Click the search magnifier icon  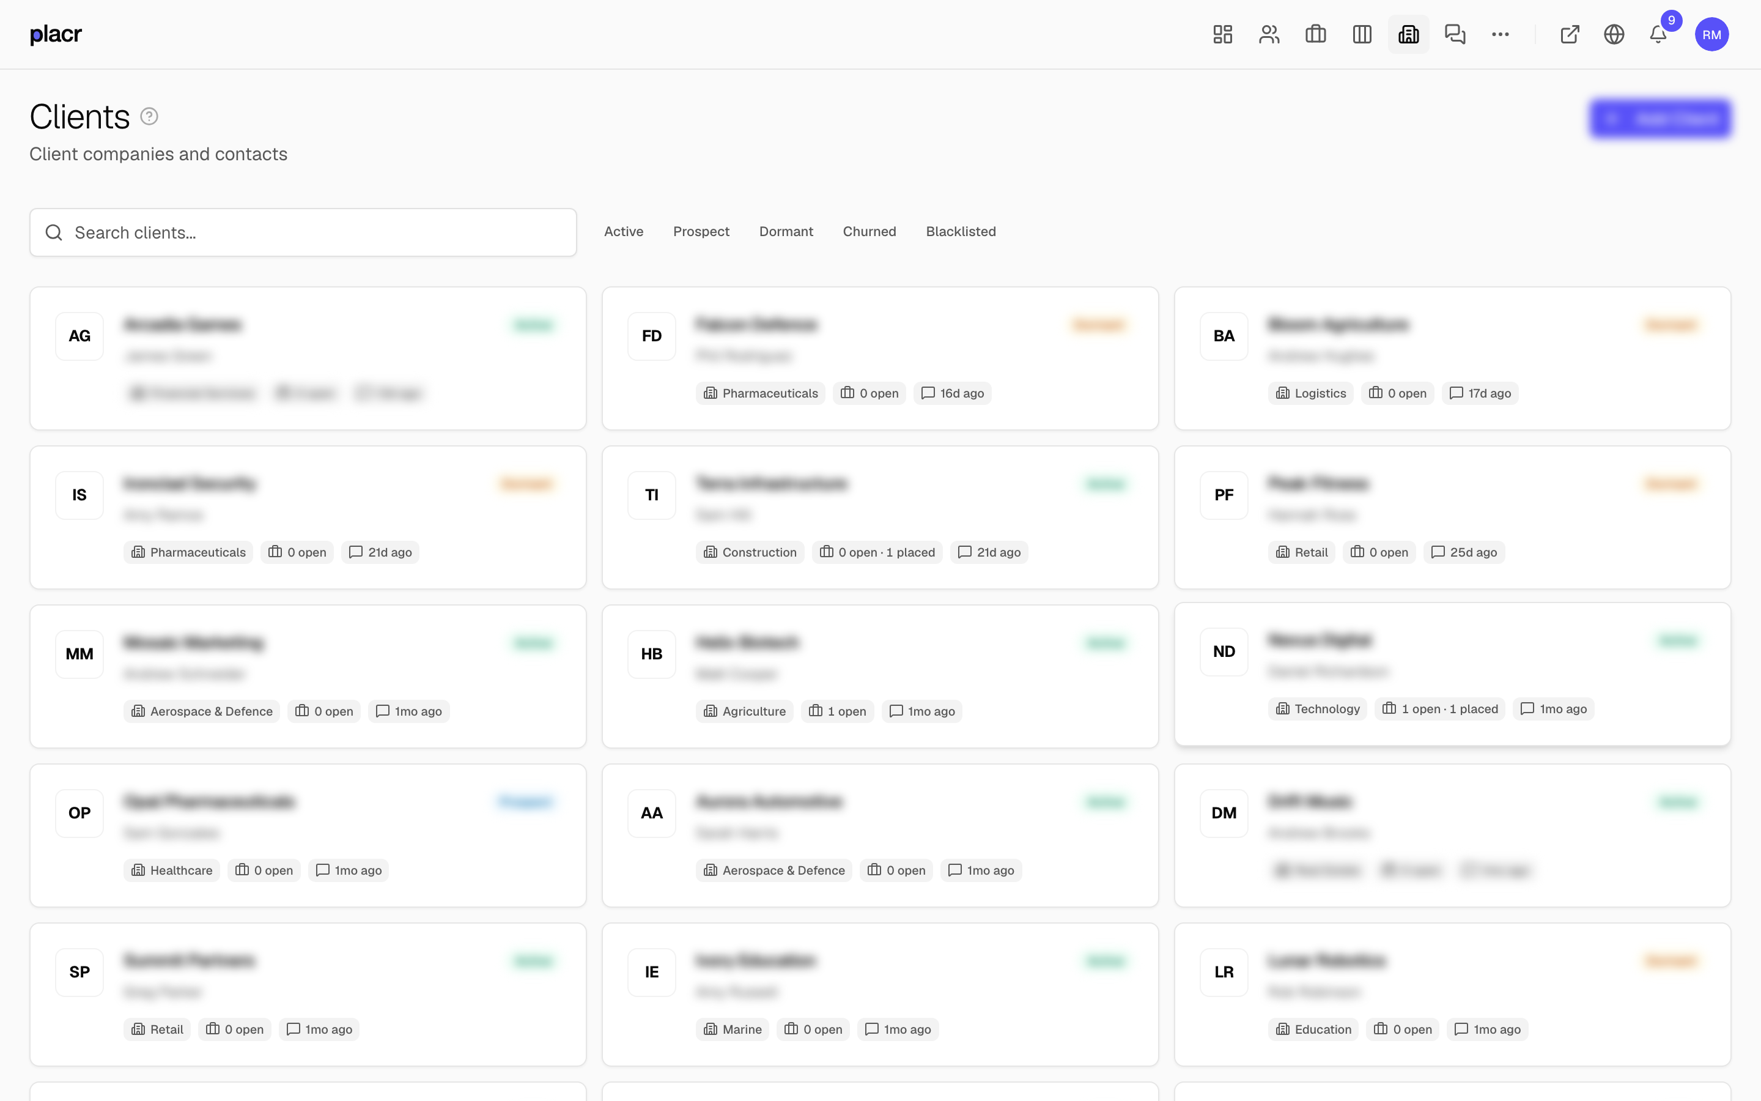54,232
